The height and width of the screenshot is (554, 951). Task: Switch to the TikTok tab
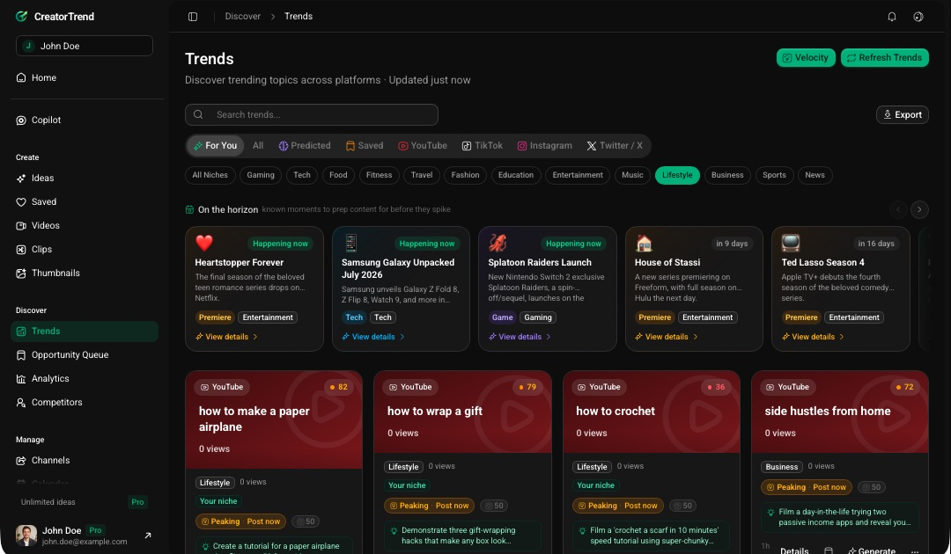(x=483, y=145)
